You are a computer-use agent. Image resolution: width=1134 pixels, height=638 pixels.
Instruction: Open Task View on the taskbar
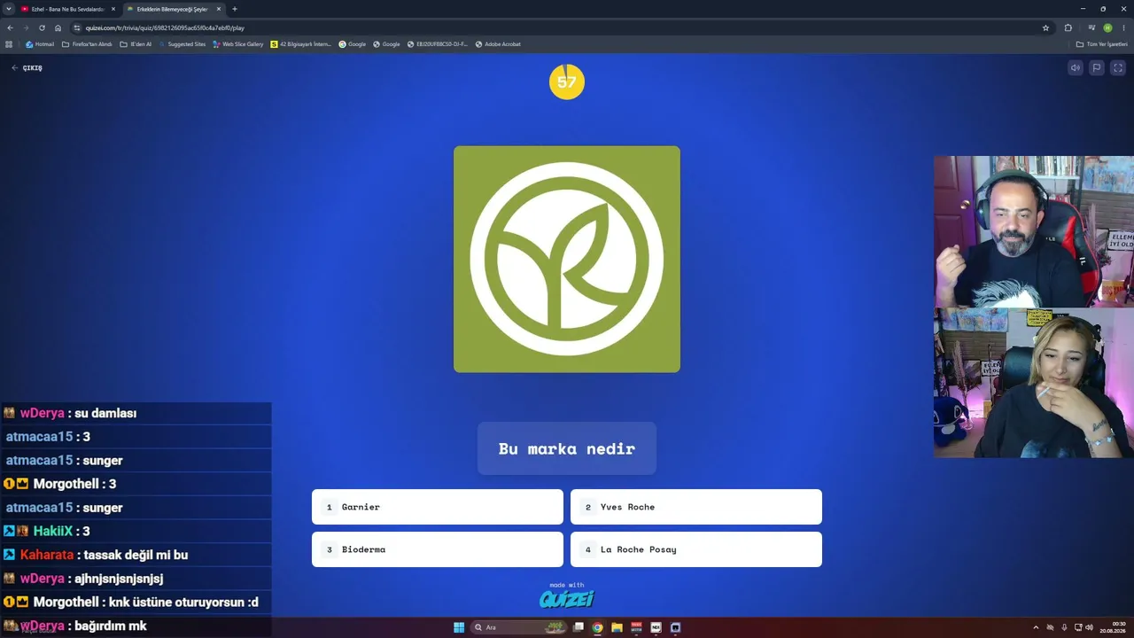click(x=579, y=627)
